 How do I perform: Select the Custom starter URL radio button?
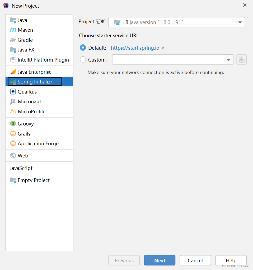(x=83, y=60)
